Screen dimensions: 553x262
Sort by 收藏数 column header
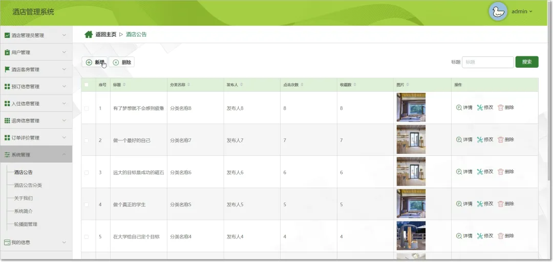click(348, 85)
